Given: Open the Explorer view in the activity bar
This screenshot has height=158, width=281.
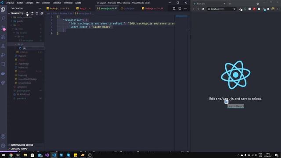Looking at the screenshot, I should point(3,9).
